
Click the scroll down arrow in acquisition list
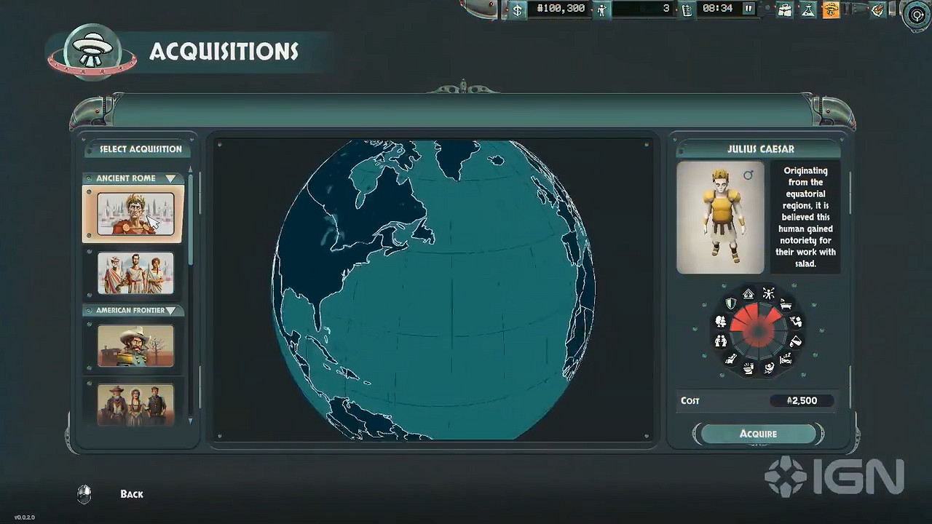coord(191,421)
